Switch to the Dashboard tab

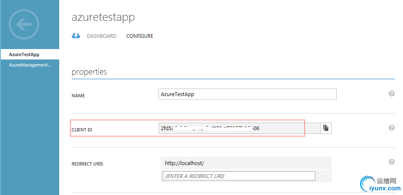[101, 36]
